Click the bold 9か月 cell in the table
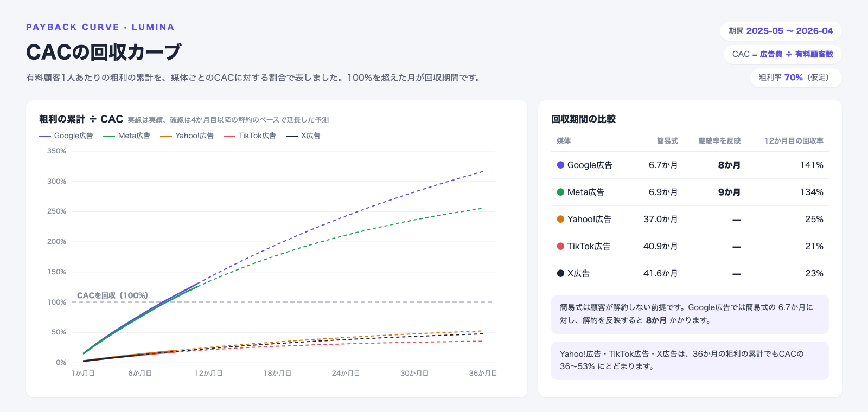868x412 pixels. (x=730, y=192)
